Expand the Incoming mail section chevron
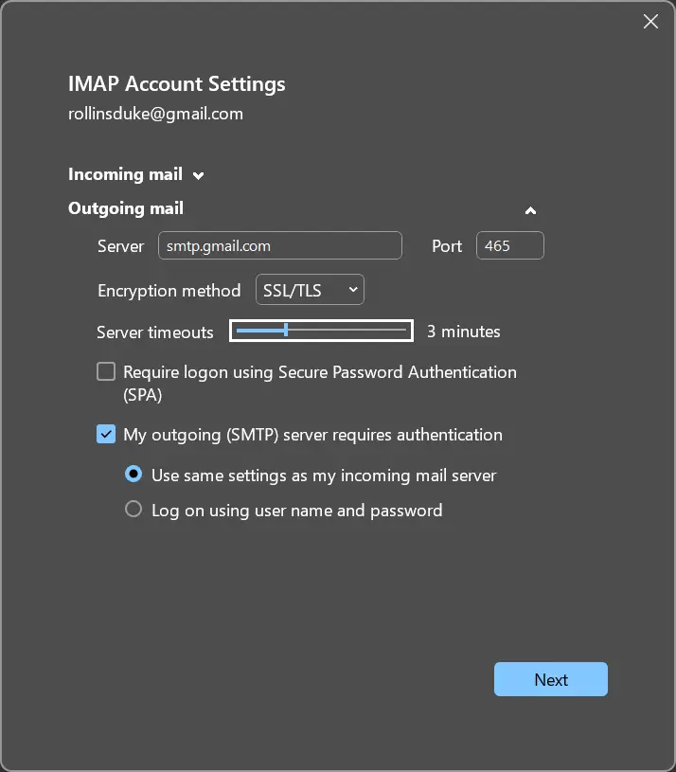 (x=198, y=175)
